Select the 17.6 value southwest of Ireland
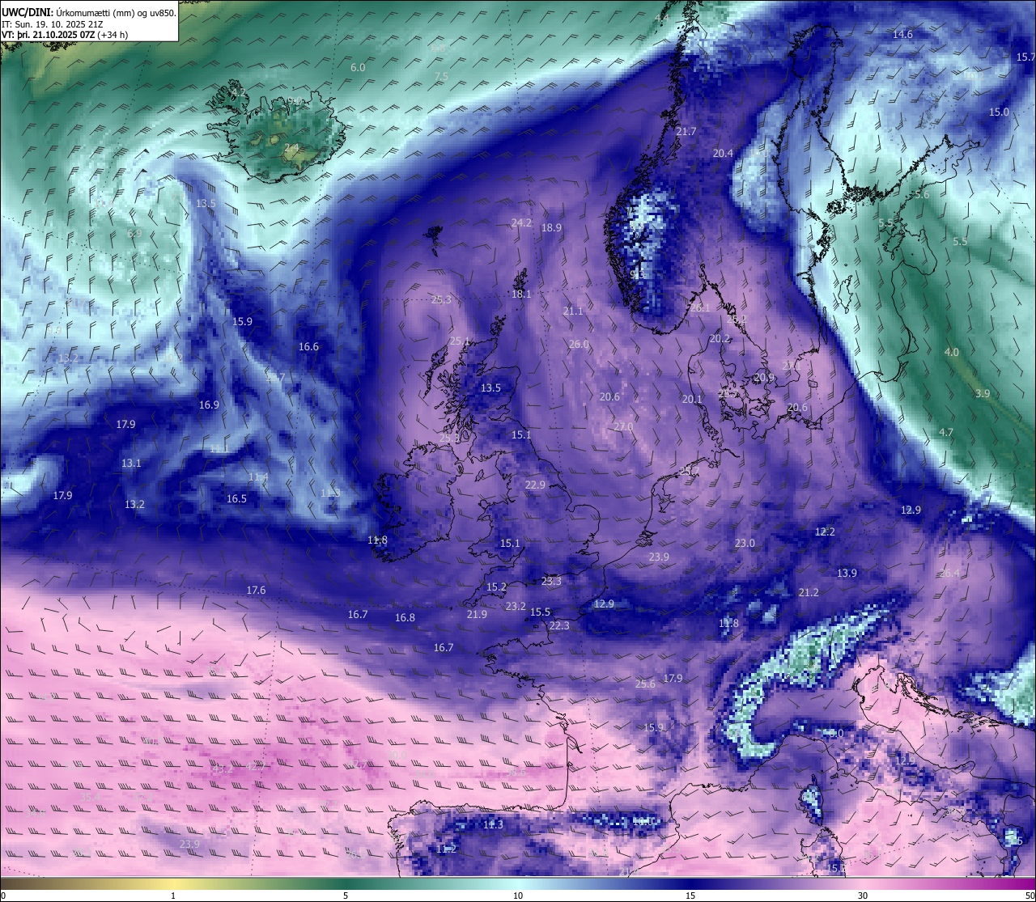Viewport: 1036px width, 902px height. coord(256,590)
